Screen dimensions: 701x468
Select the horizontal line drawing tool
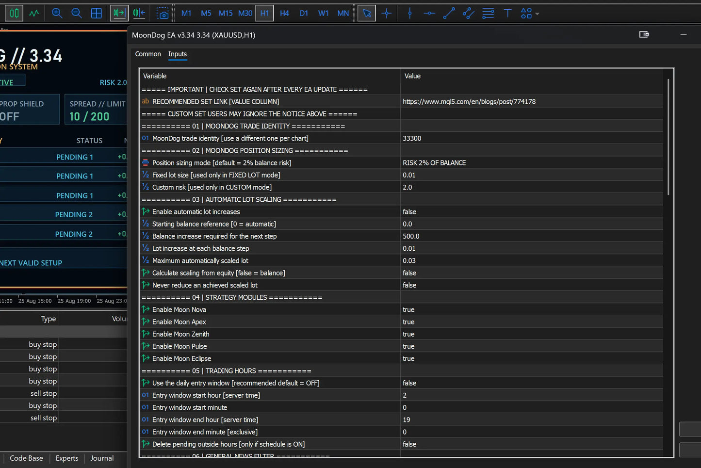tap(429, 13)
